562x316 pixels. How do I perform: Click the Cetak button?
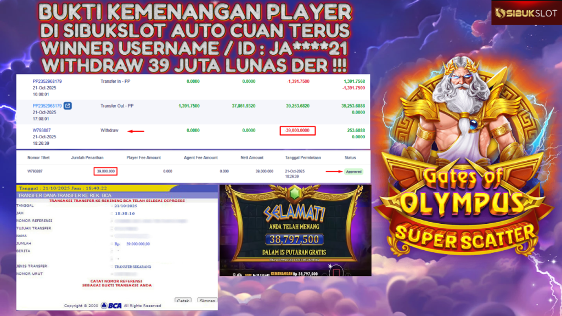point(183,300)
